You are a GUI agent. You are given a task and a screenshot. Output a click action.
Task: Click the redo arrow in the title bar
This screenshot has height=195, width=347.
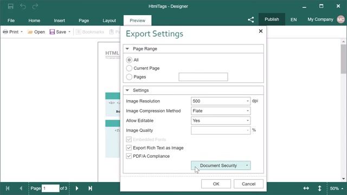35,6
